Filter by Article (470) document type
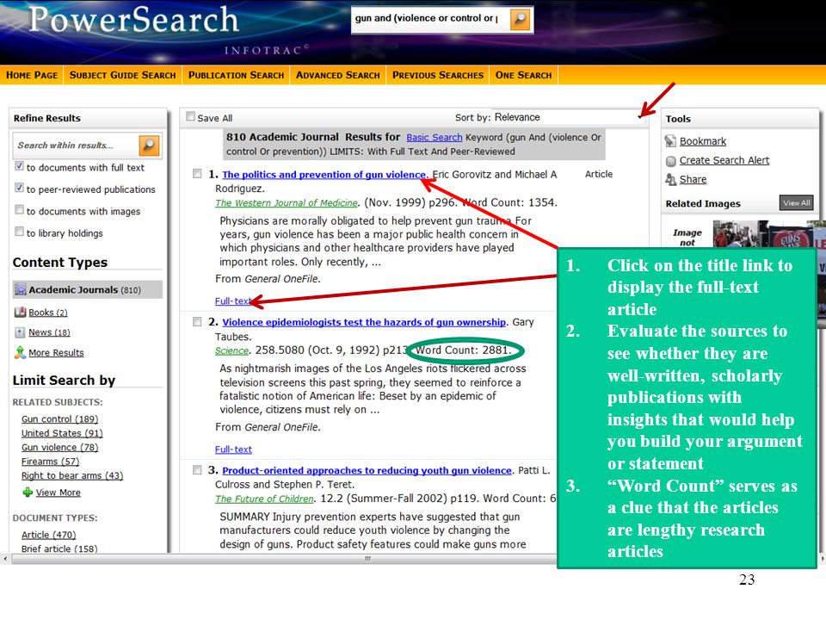 (x=48, y=535)
